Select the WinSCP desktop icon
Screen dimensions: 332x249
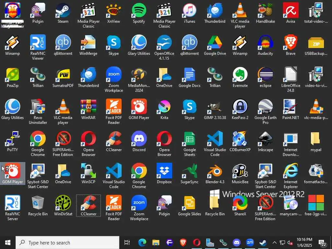[x=88, y=174]
